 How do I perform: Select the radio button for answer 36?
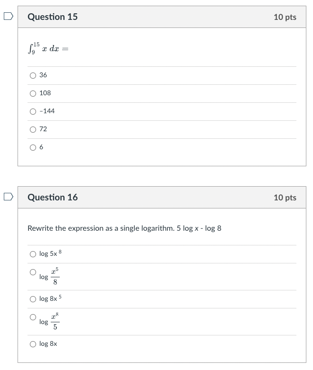pos(33,75)
